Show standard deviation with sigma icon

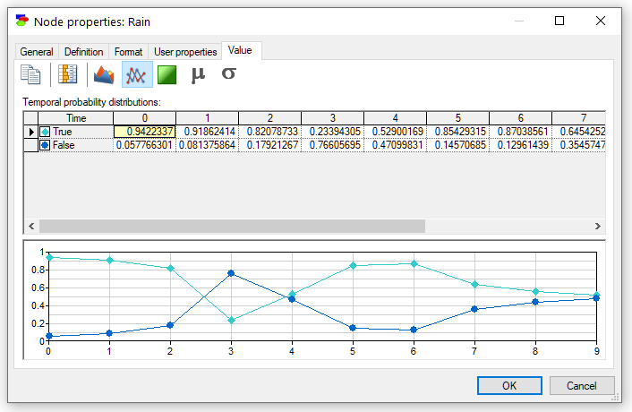pos(228,73)
